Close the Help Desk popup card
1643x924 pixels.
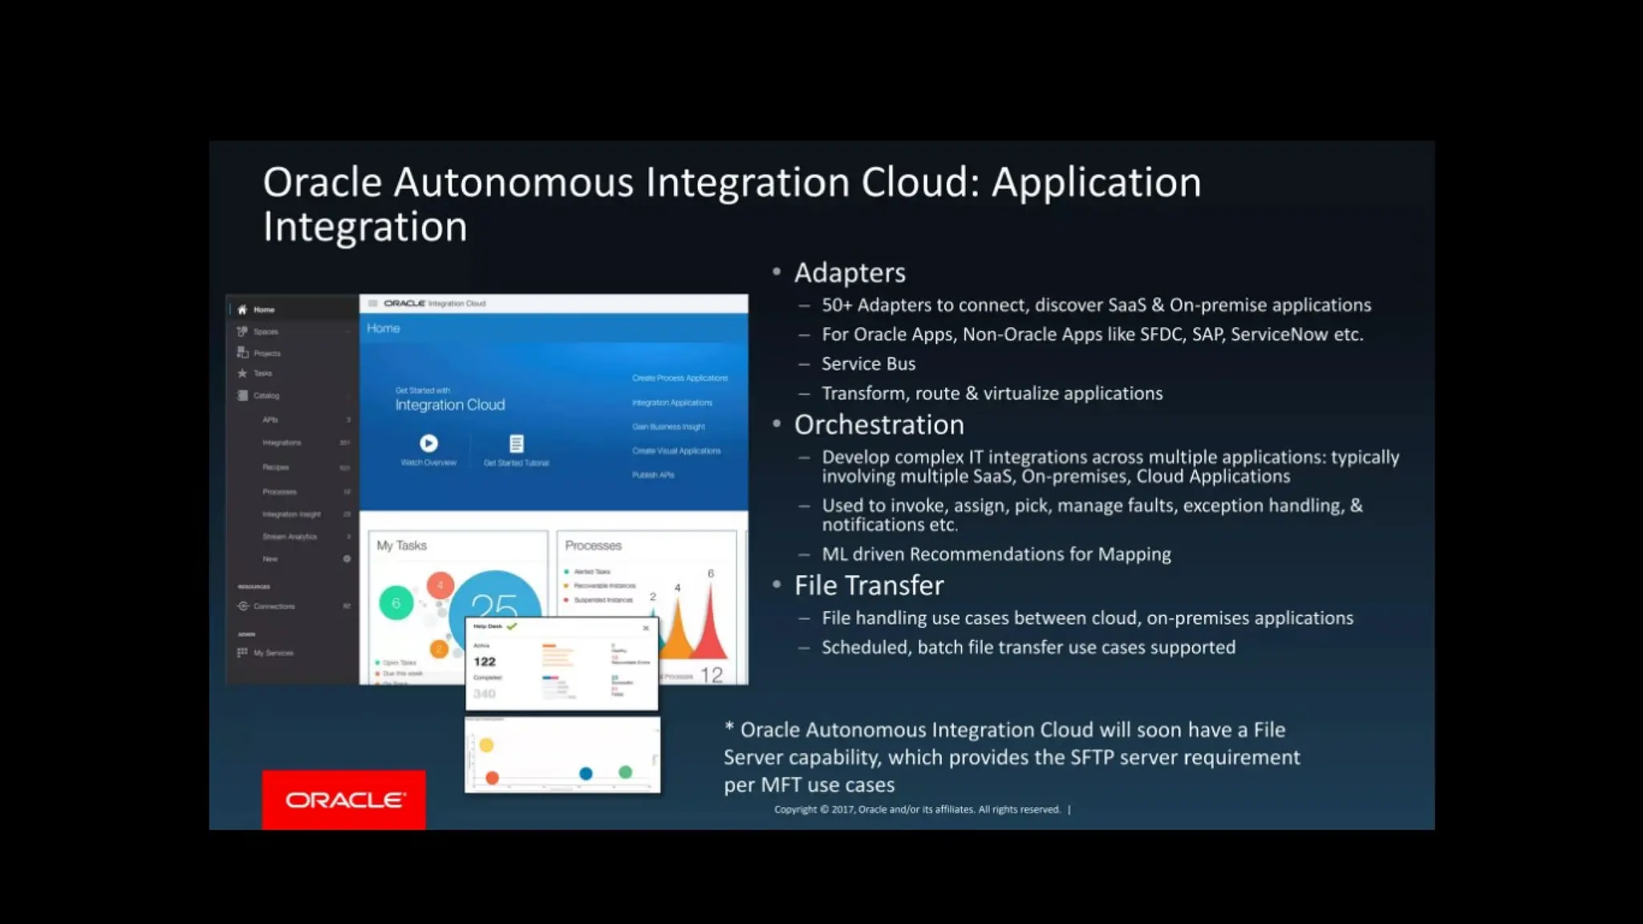646,628
